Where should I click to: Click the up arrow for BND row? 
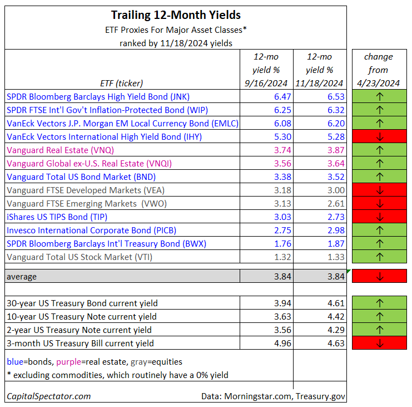tap(379, 177)
